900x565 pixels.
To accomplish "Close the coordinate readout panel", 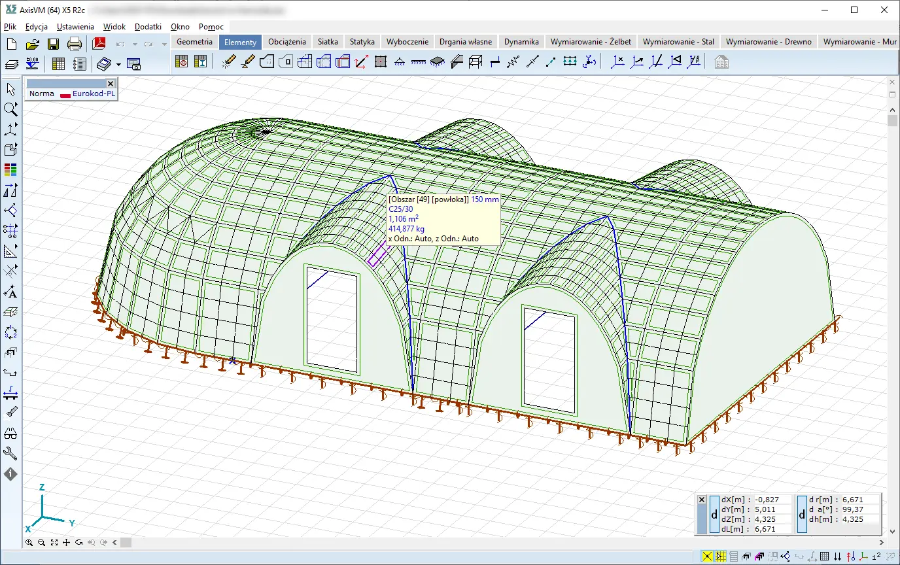I will point(702,500).
